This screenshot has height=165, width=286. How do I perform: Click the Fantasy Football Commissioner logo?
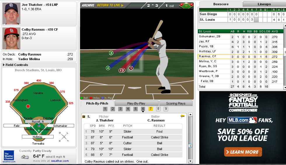point(243,103)
